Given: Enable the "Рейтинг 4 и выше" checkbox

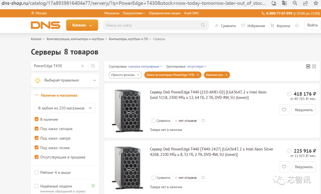Looking at the screenshot, I should (37, 172).
